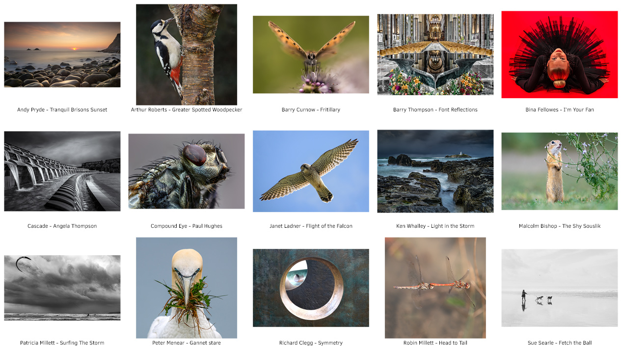
Task: Select the Fritillary butterfly thumbnail
Action: 311,54
